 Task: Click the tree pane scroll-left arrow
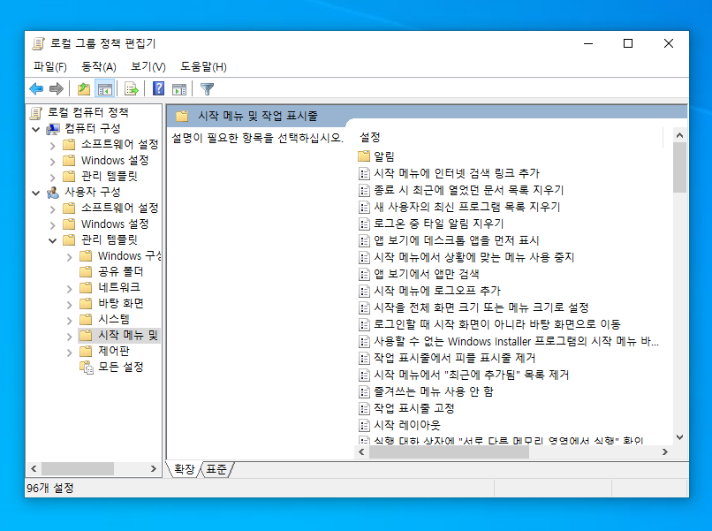click(x=34, y=468)
